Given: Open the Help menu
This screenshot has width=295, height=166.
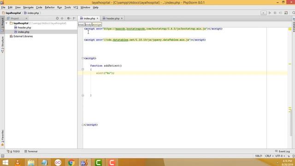Looking at the screenshot, I should (x=95, y=7).
